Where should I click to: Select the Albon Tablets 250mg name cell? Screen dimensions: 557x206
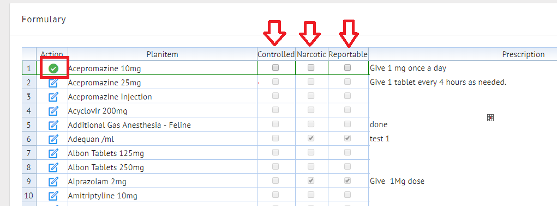(163, 167)
